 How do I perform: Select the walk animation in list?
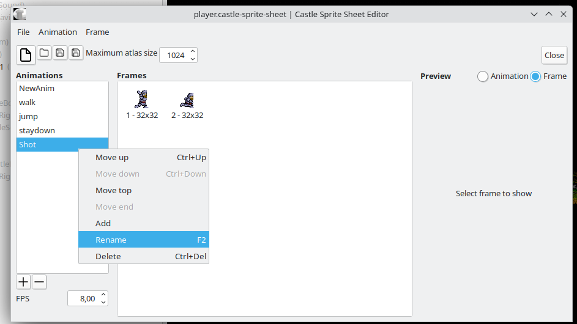point(28,102)
